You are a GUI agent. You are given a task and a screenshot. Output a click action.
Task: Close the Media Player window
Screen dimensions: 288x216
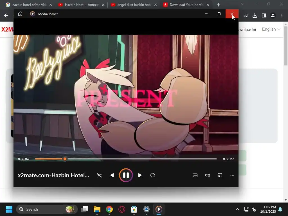(232, 14)
